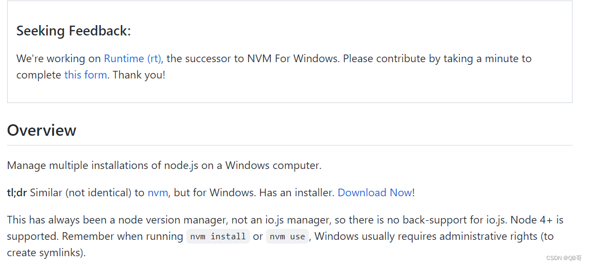590x266 pixels.
Task: Click the "Thank you!" text
Action: click(139, 75)
